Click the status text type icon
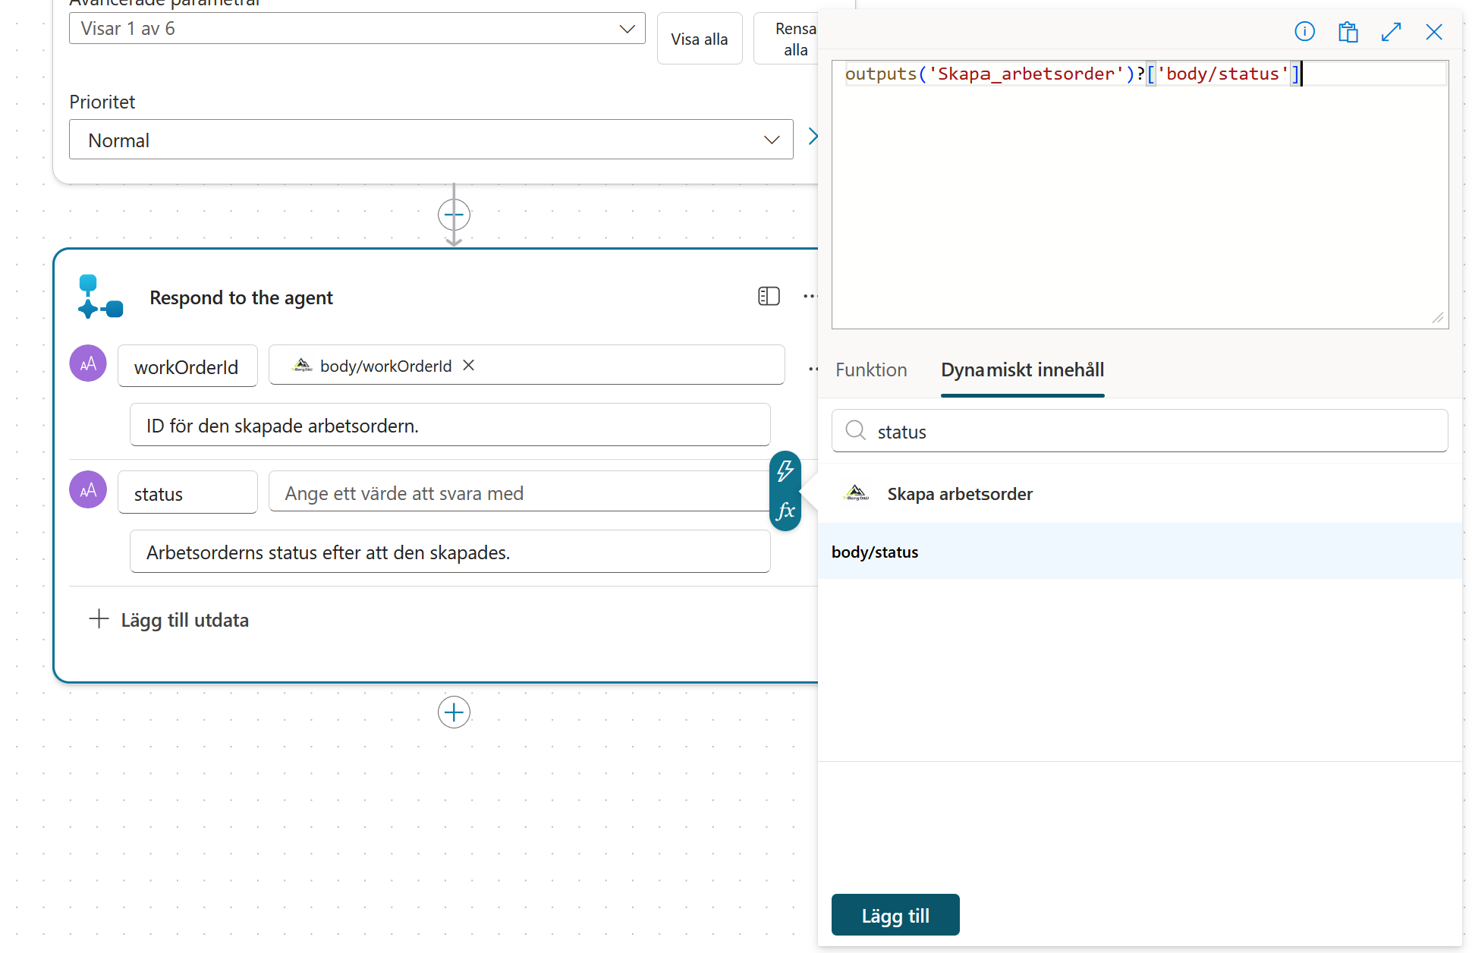 pyautogui.click(x=88, y=490)
